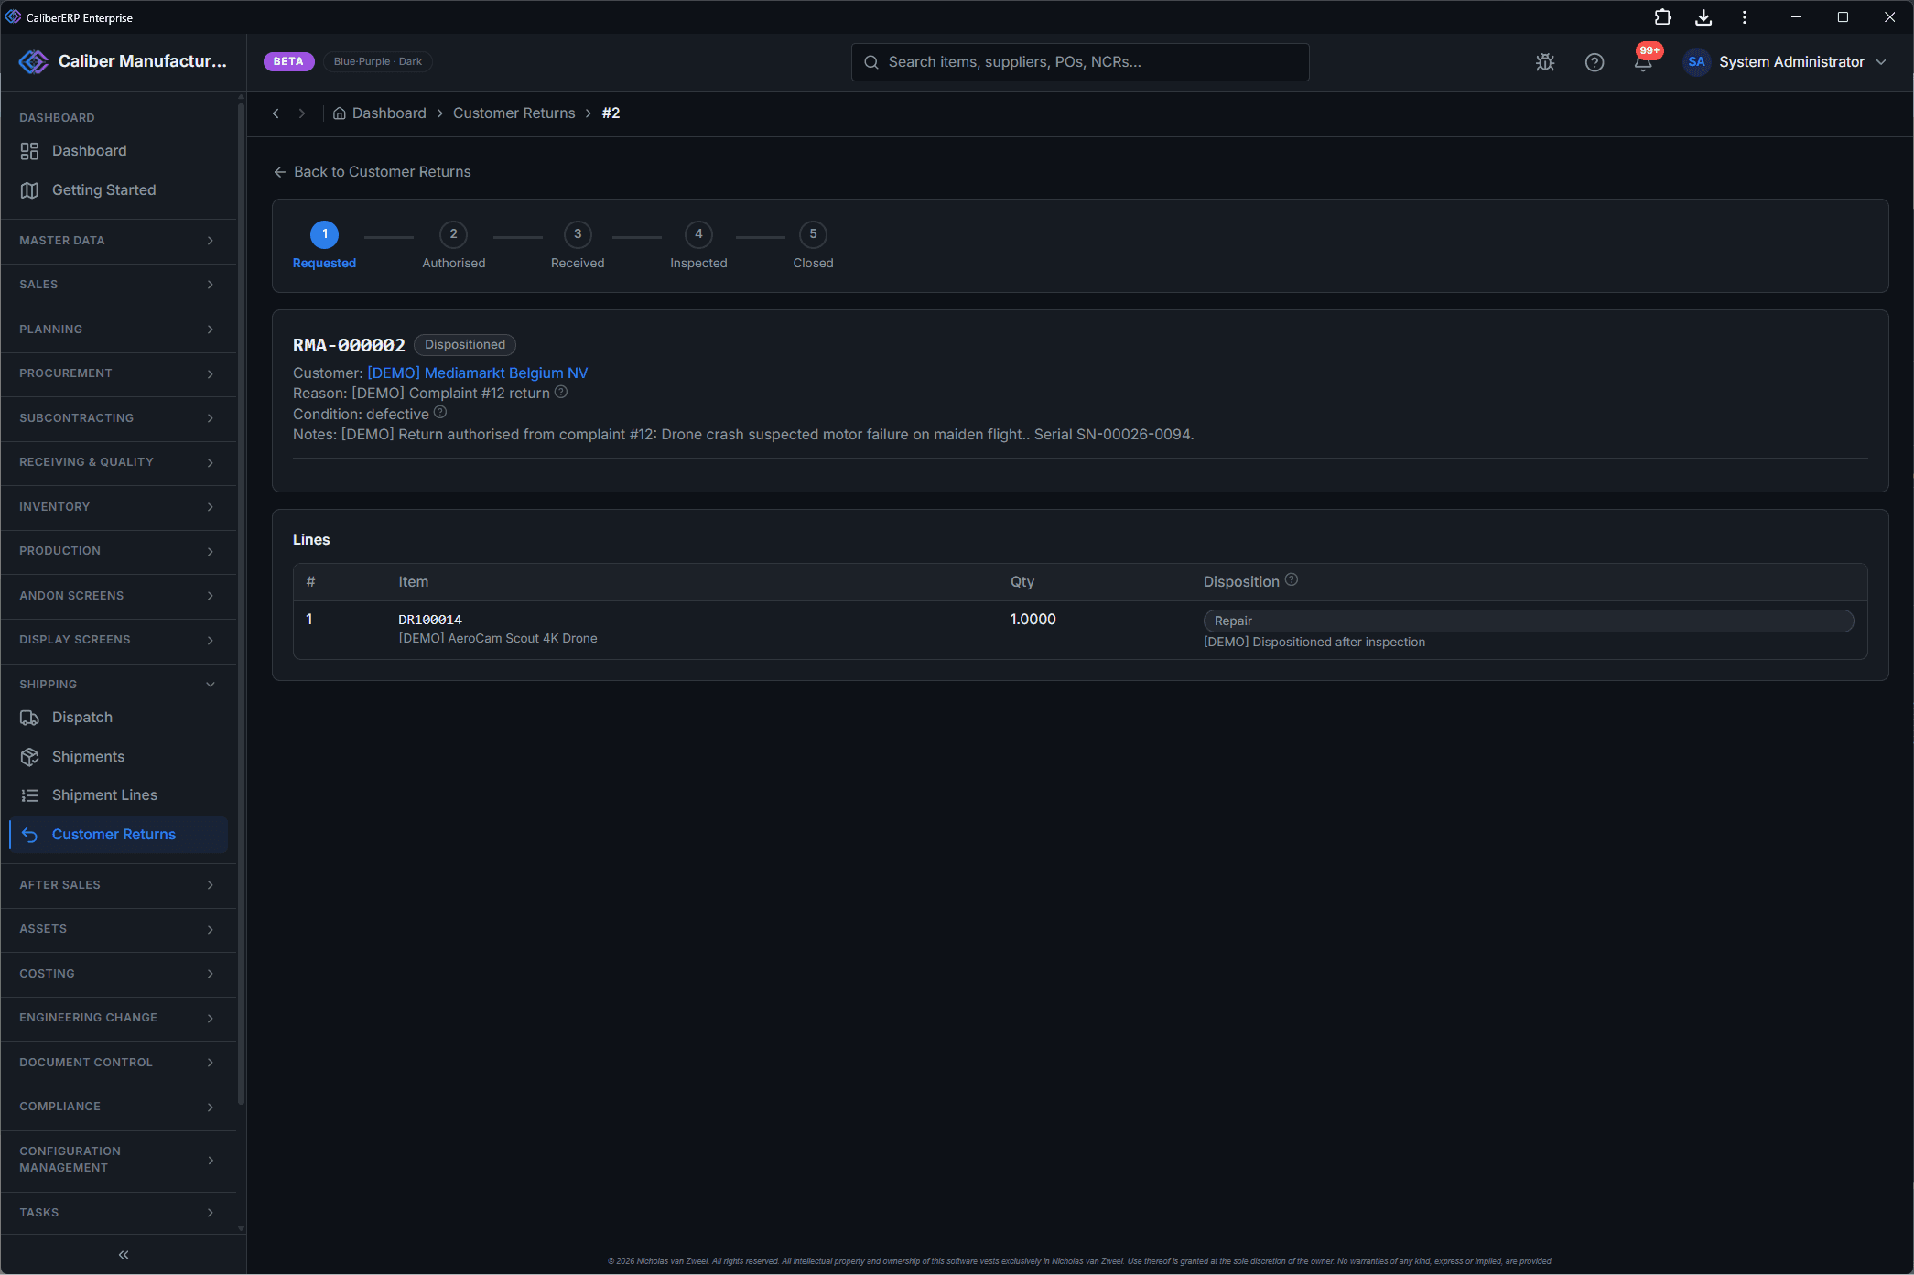Screen dimensions: 1914x1275
Task: Expand the Planning section
Action: coord(118,330)
